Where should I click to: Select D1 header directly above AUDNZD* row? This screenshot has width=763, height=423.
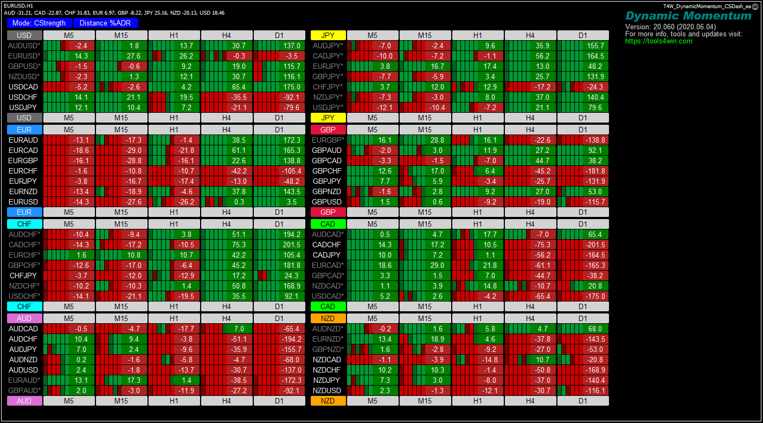point(583,318)
